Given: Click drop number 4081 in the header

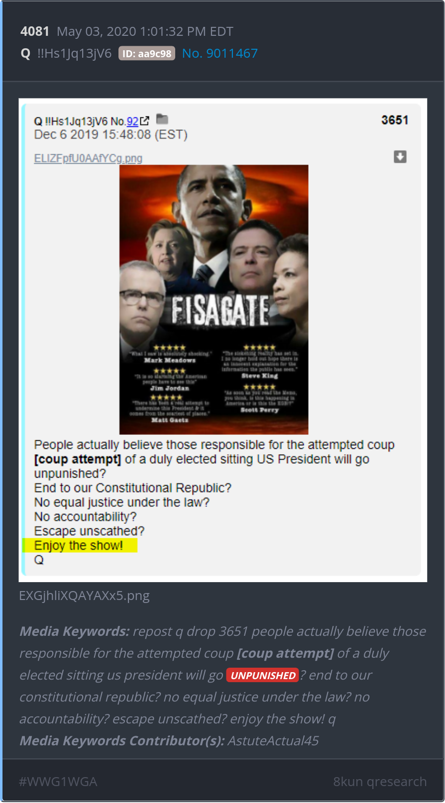Looking at the screenshot, I should pos(35,31).
